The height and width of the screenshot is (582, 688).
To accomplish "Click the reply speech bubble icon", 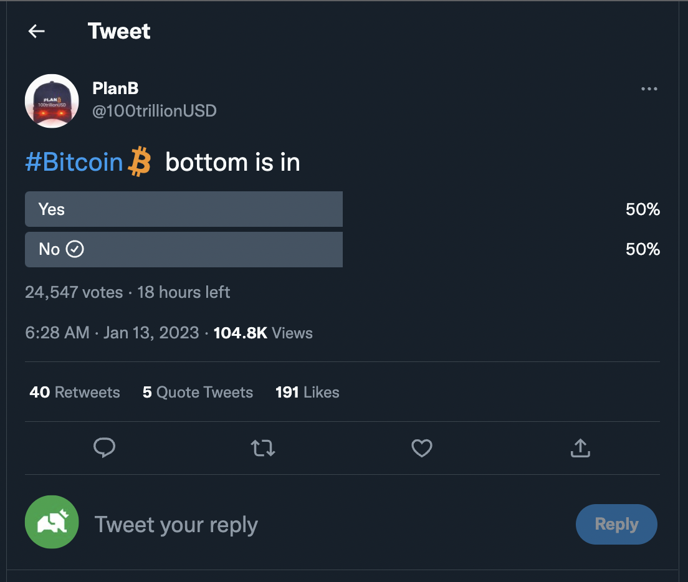I will tap(105, 448).
